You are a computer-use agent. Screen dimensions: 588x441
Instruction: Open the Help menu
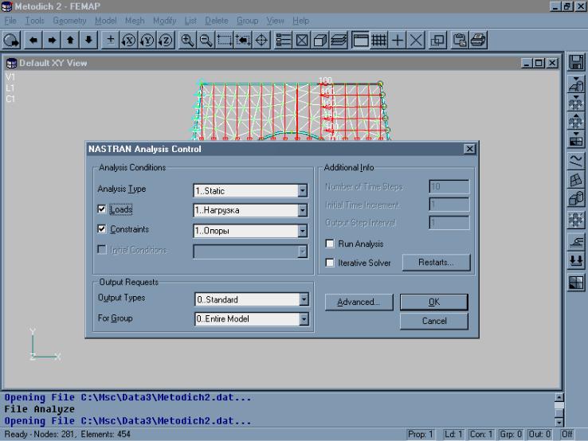tap(300, 21)
